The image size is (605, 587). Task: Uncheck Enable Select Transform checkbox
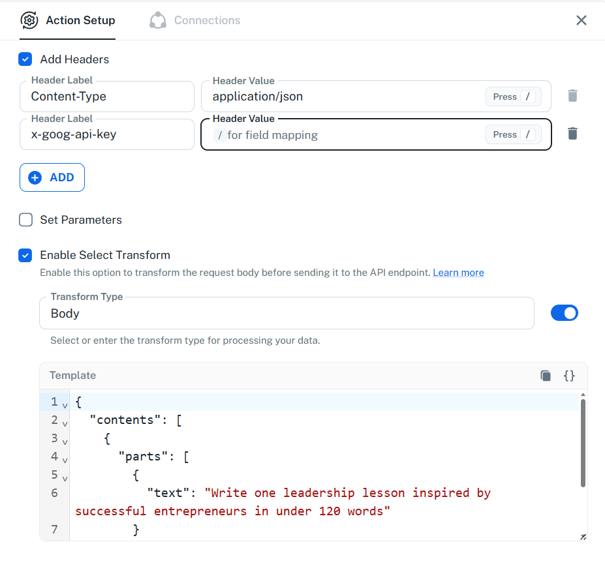pyautogui.click(x=25, y=255)
